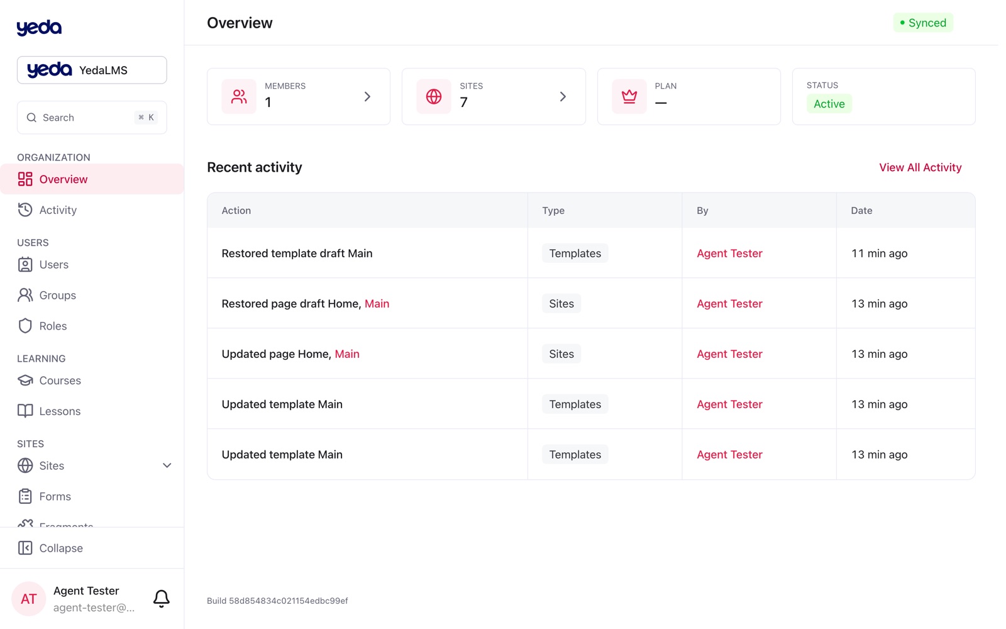Click the Users badge icon in the sidebar
Image resolution: width=1006 pixels, height=629 pixels.
pos(25,265)
